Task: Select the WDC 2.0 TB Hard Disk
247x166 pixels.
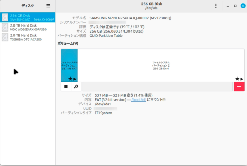Action: (28, 27)
